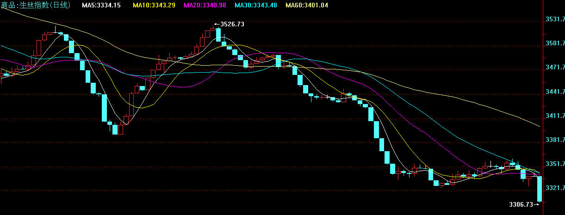The width and height of the screenshot is (565, 215).
Task: Click the 3321.7 price axis label
Action: coord(555,188)
